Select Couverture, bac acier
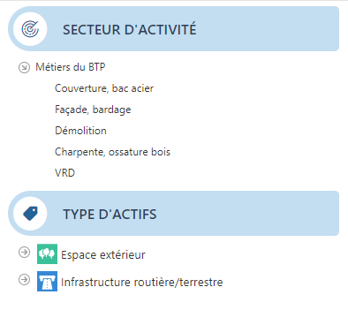Viewport: 348px width, 325px height. point(104,88)
